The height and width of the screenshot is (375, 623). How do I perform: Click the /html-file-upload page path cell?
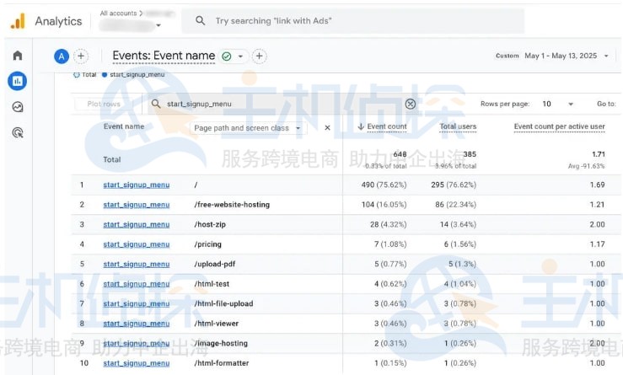pos(223,304)
